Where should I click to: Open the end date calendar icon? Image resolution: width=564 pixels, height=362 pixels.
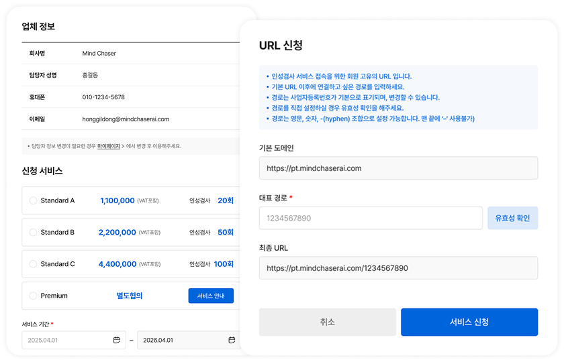230,340
